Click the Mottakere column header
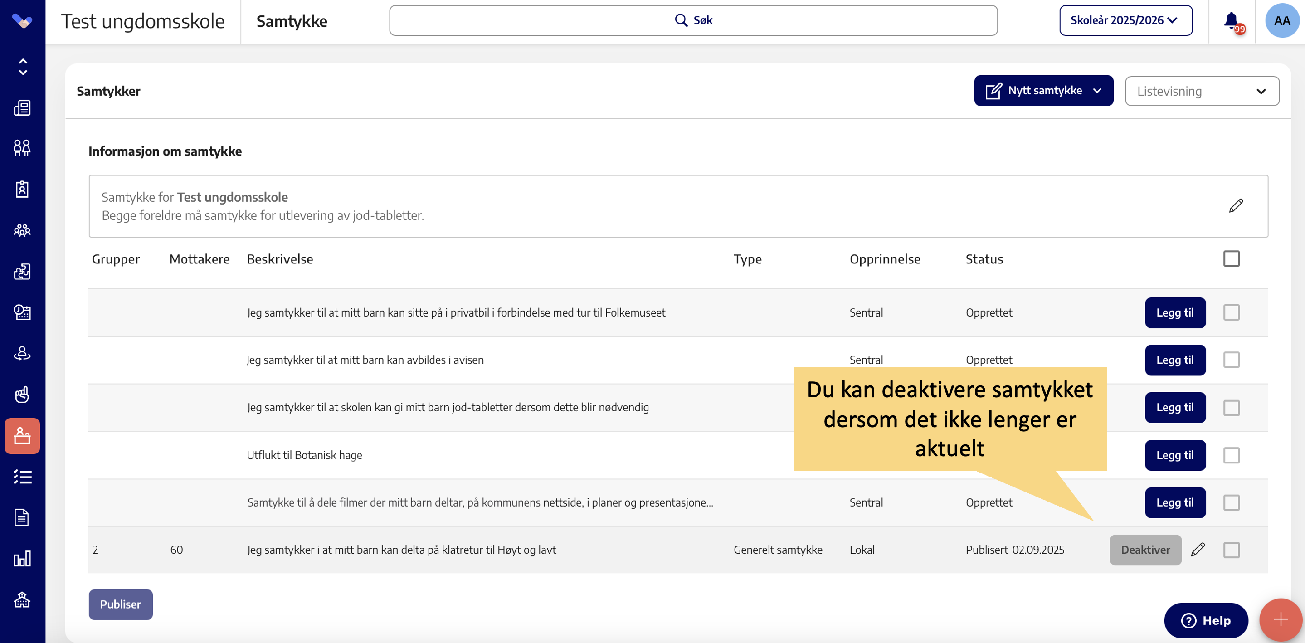The height and width of the screenshot is (643, 1305). coord(200,259)
